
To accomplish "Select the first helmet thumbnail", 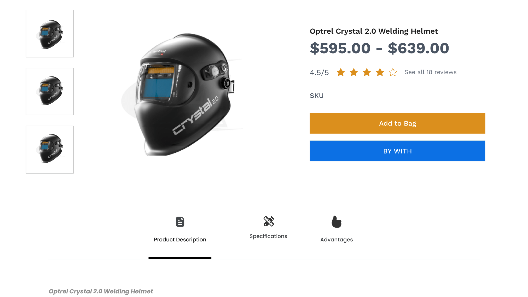I will [x=50, y=34].
